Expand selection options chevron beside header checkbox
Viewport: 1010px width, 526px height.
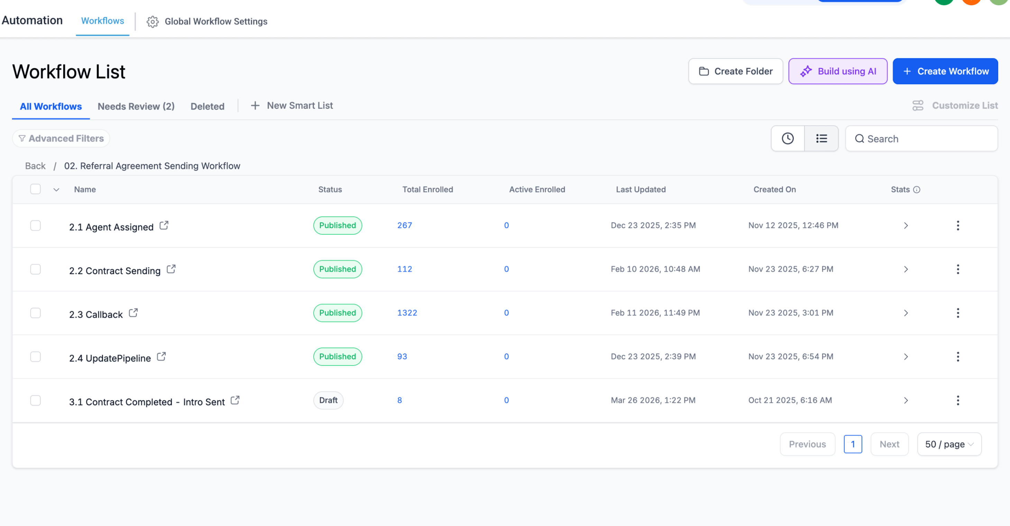coord(56,190)
